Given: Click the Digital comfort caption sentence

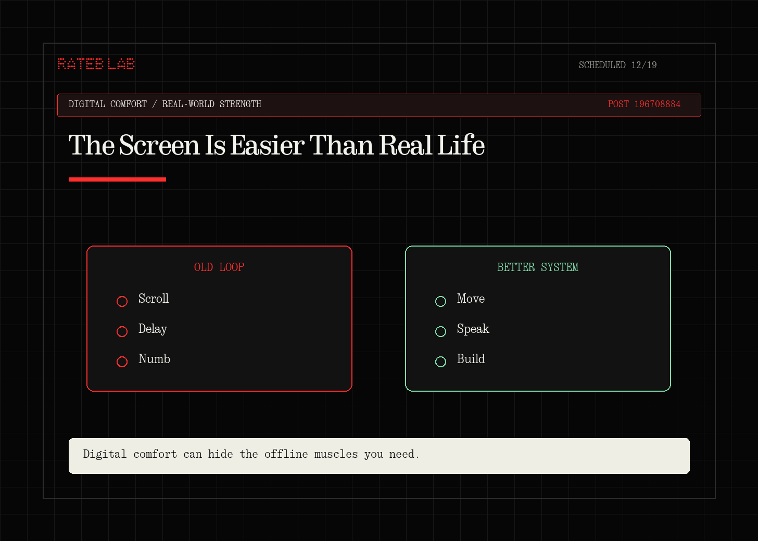Looking at the screenshot, I should [251, 454].
